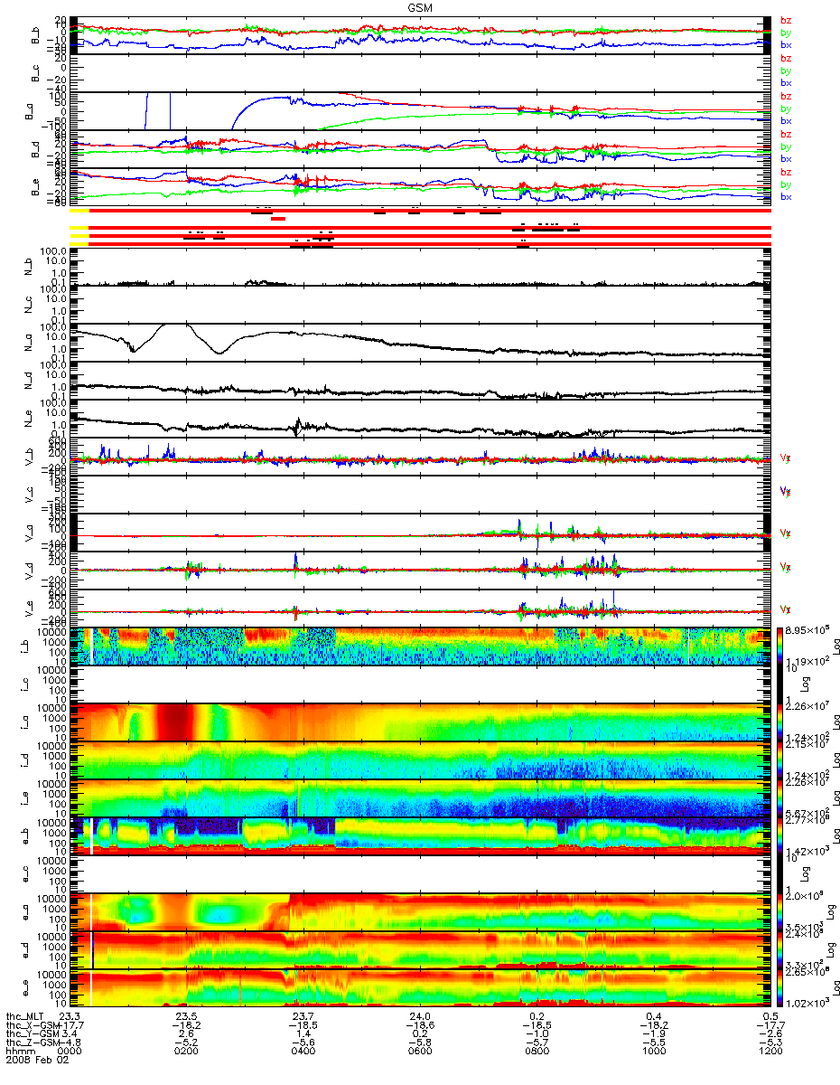
Task: Click the 0600 time tick label
Action: [x=420, y=1052]
